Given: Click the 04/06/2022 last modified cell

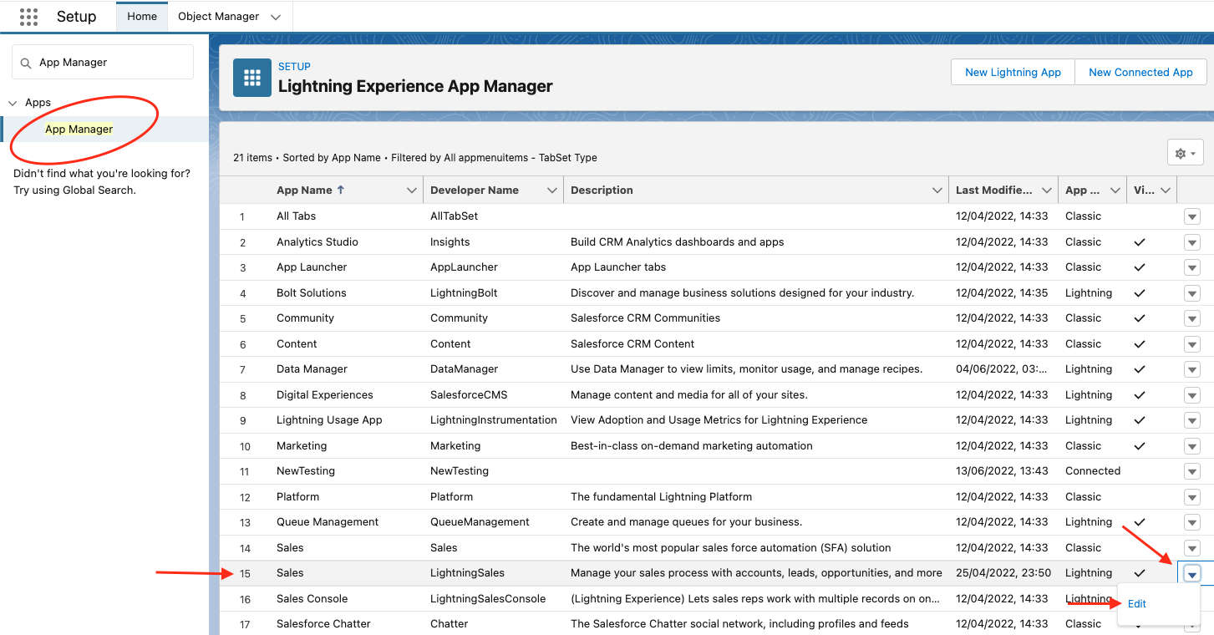Looking at the screenshot, I should point(1002,369).
